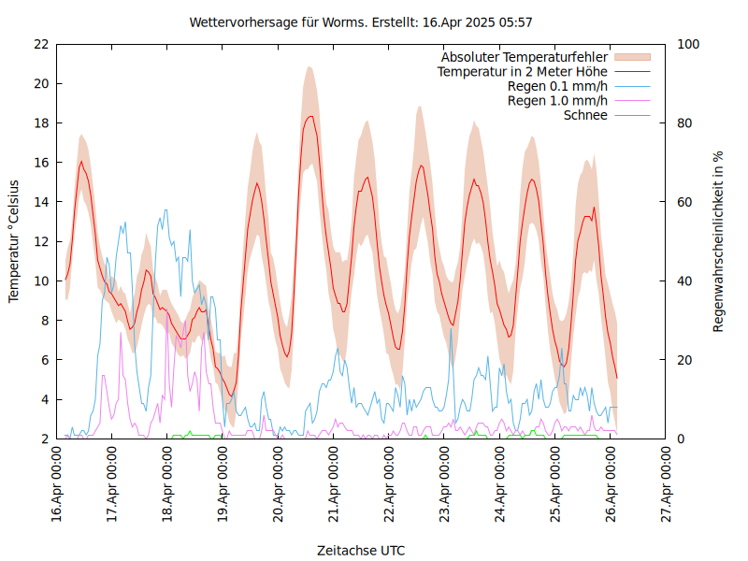The width and height of the screenshot is (748, 561).
Task: Click the 'Temperatur °Celsius' axis title
Action: (14, 241)
